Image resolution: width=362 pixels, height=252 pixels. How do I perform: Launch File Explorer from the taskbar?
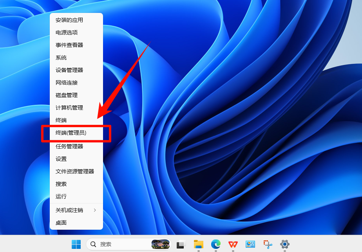199,244
